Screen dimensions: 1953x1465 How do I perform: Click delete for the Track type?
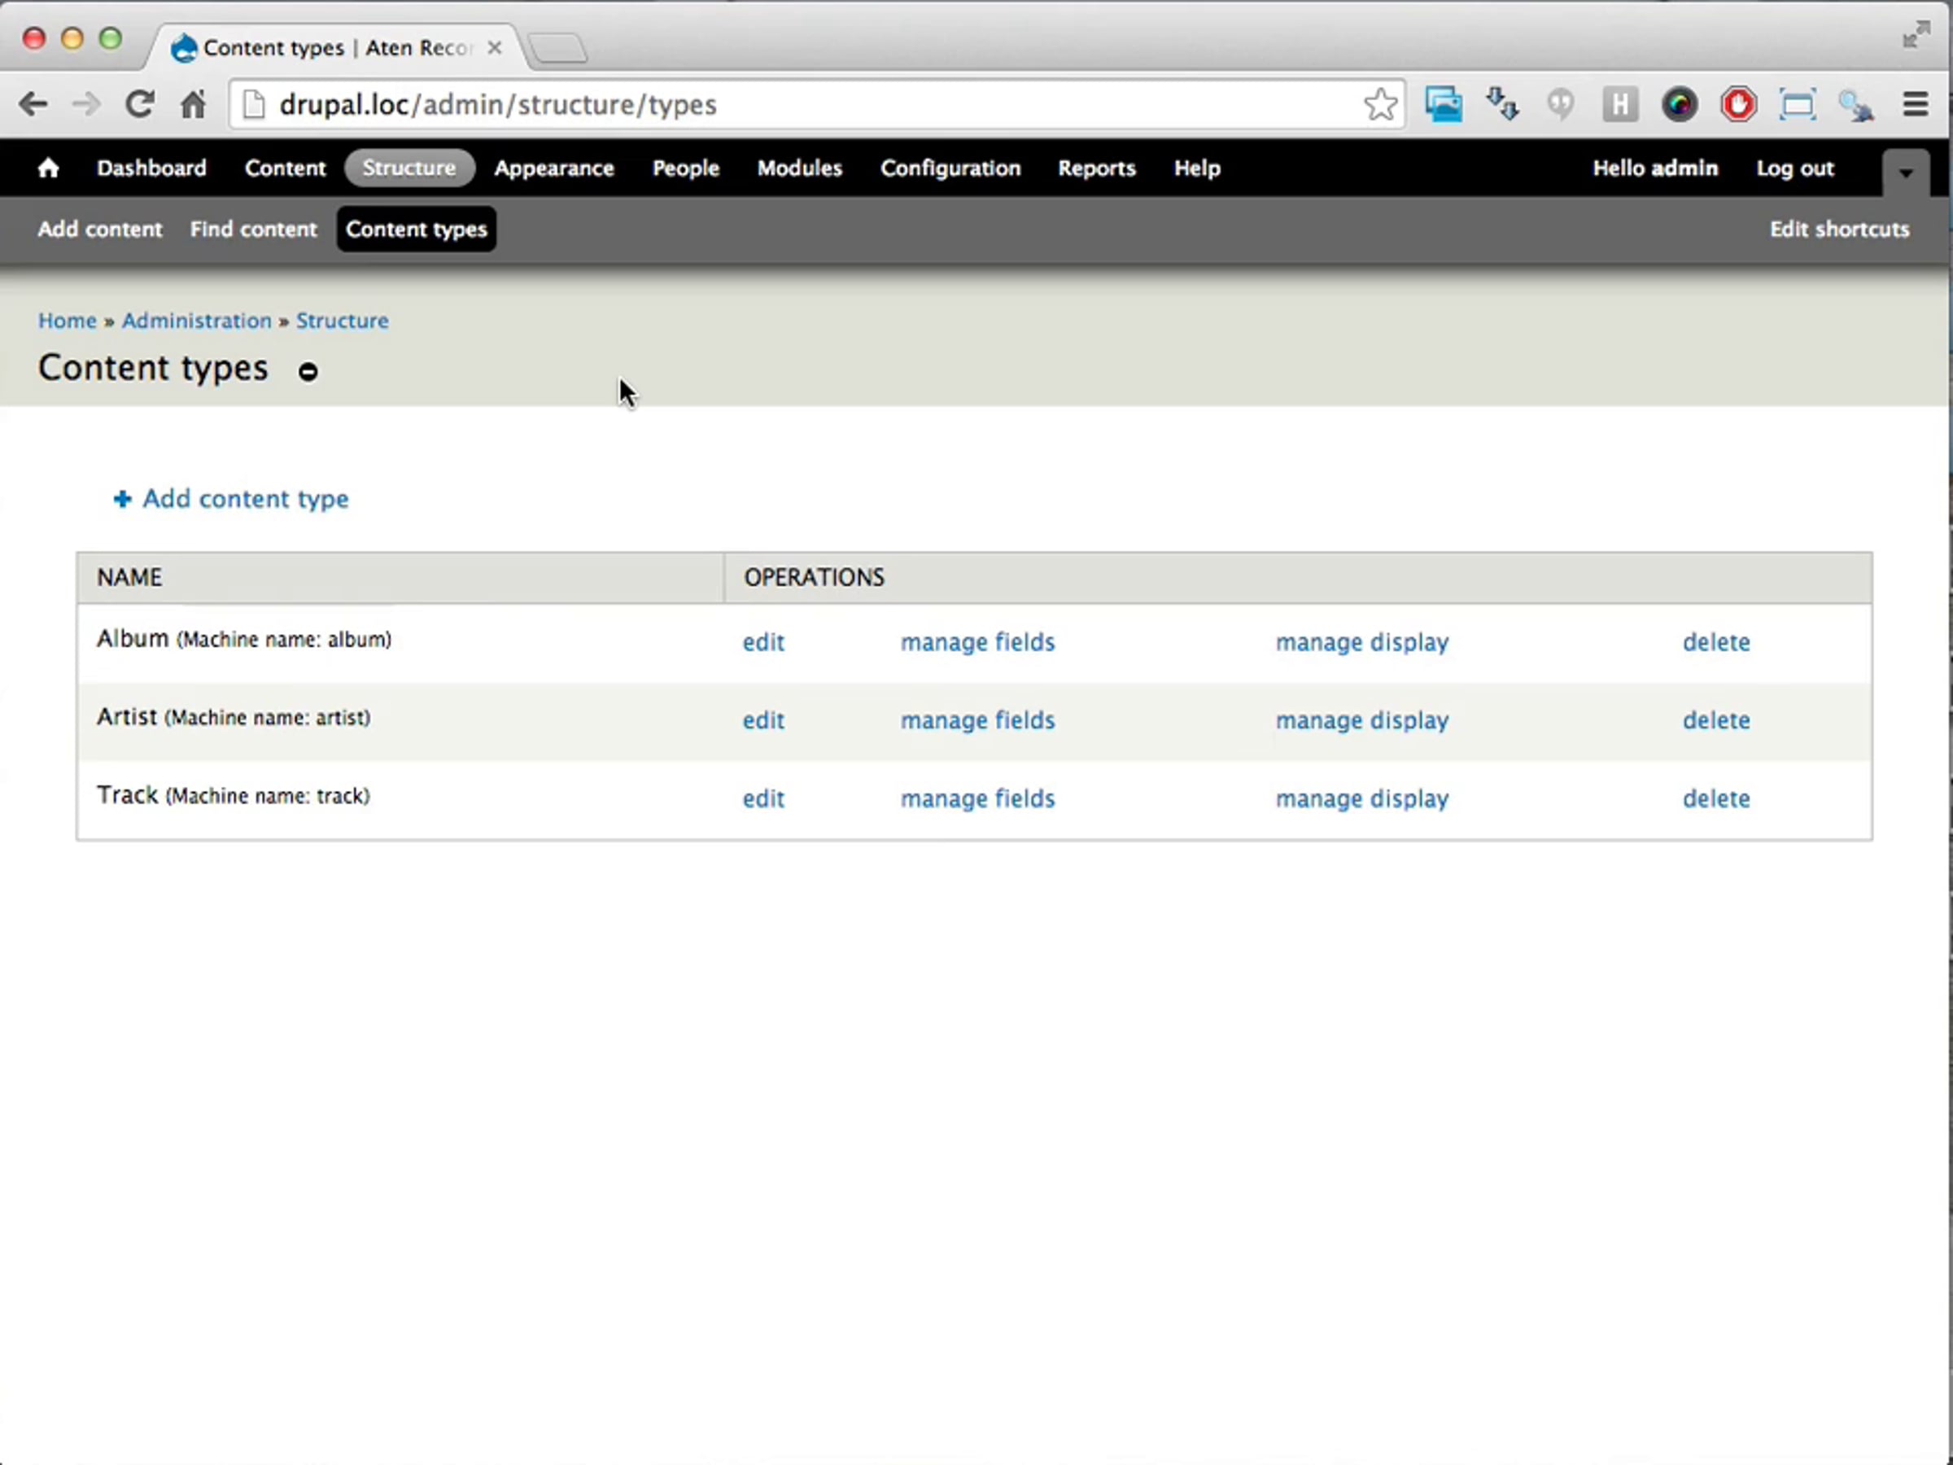click(1715, 798)
